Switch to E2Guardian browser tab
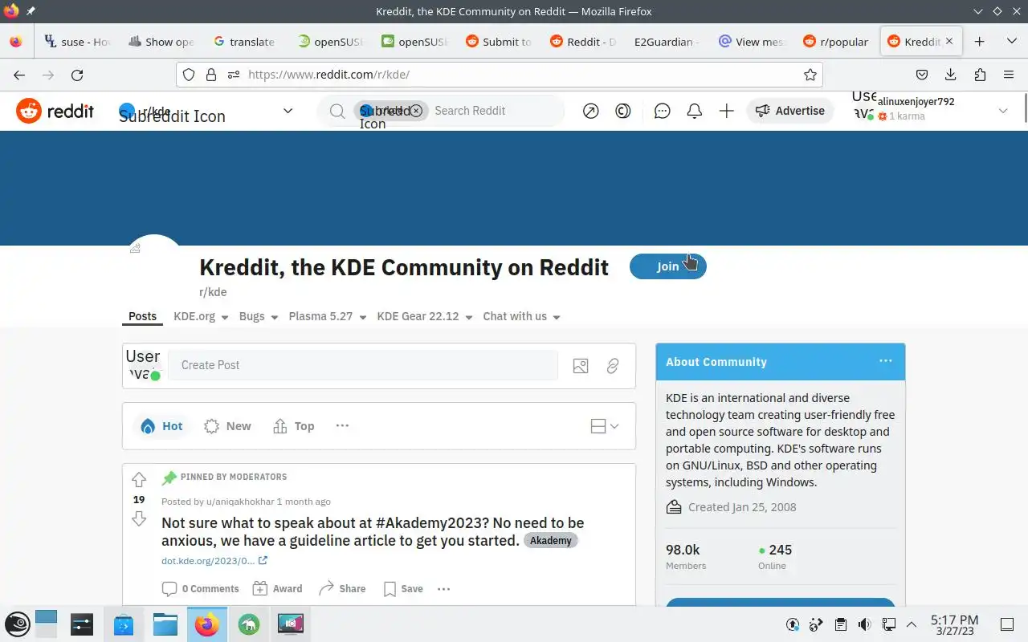1028x642 pixels. click(667, 42)
